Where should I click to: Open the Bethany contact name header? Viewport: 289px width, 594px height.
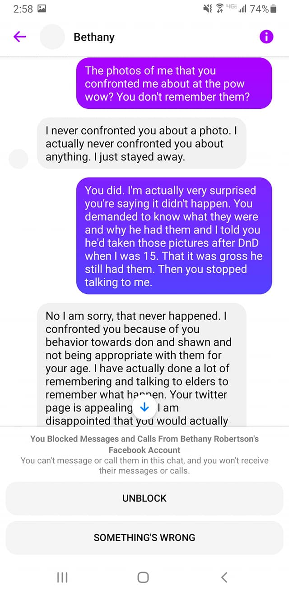[x=94, y=37]
